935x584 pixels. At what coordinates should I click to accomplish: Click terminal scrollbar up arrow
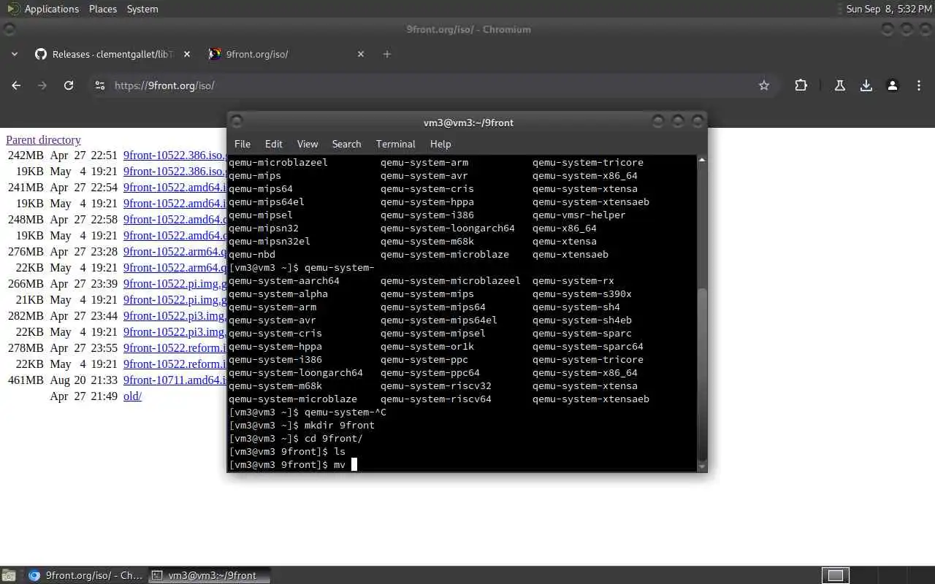702,160
